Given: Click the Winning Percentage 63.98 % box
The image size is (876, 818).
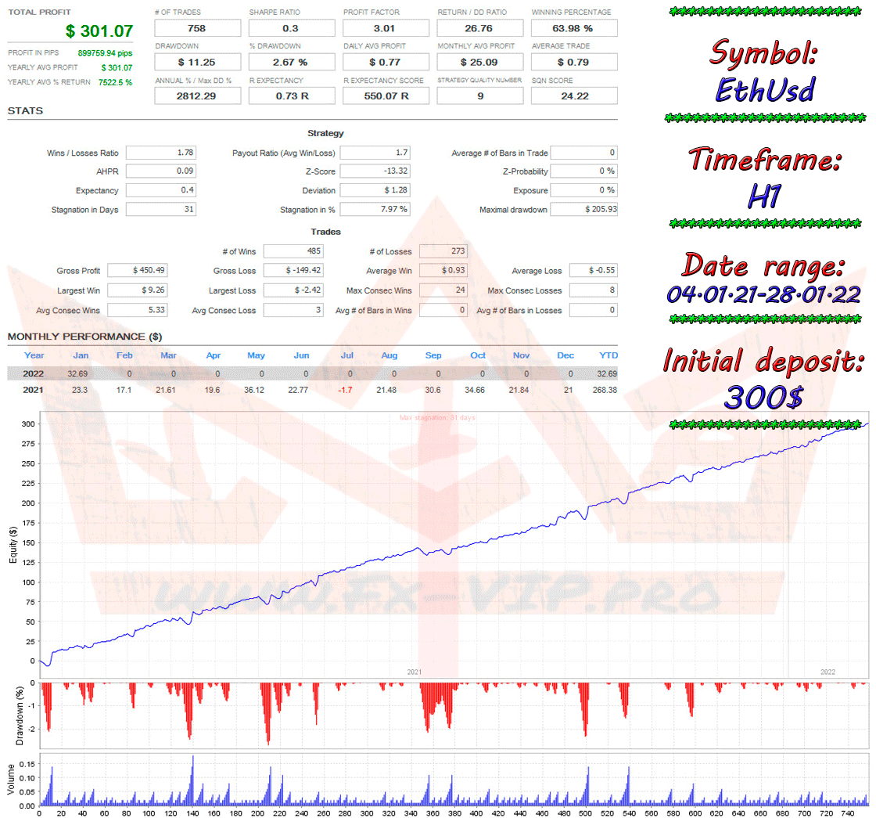Looking at the screenshot, I should (x=574, y=27).
